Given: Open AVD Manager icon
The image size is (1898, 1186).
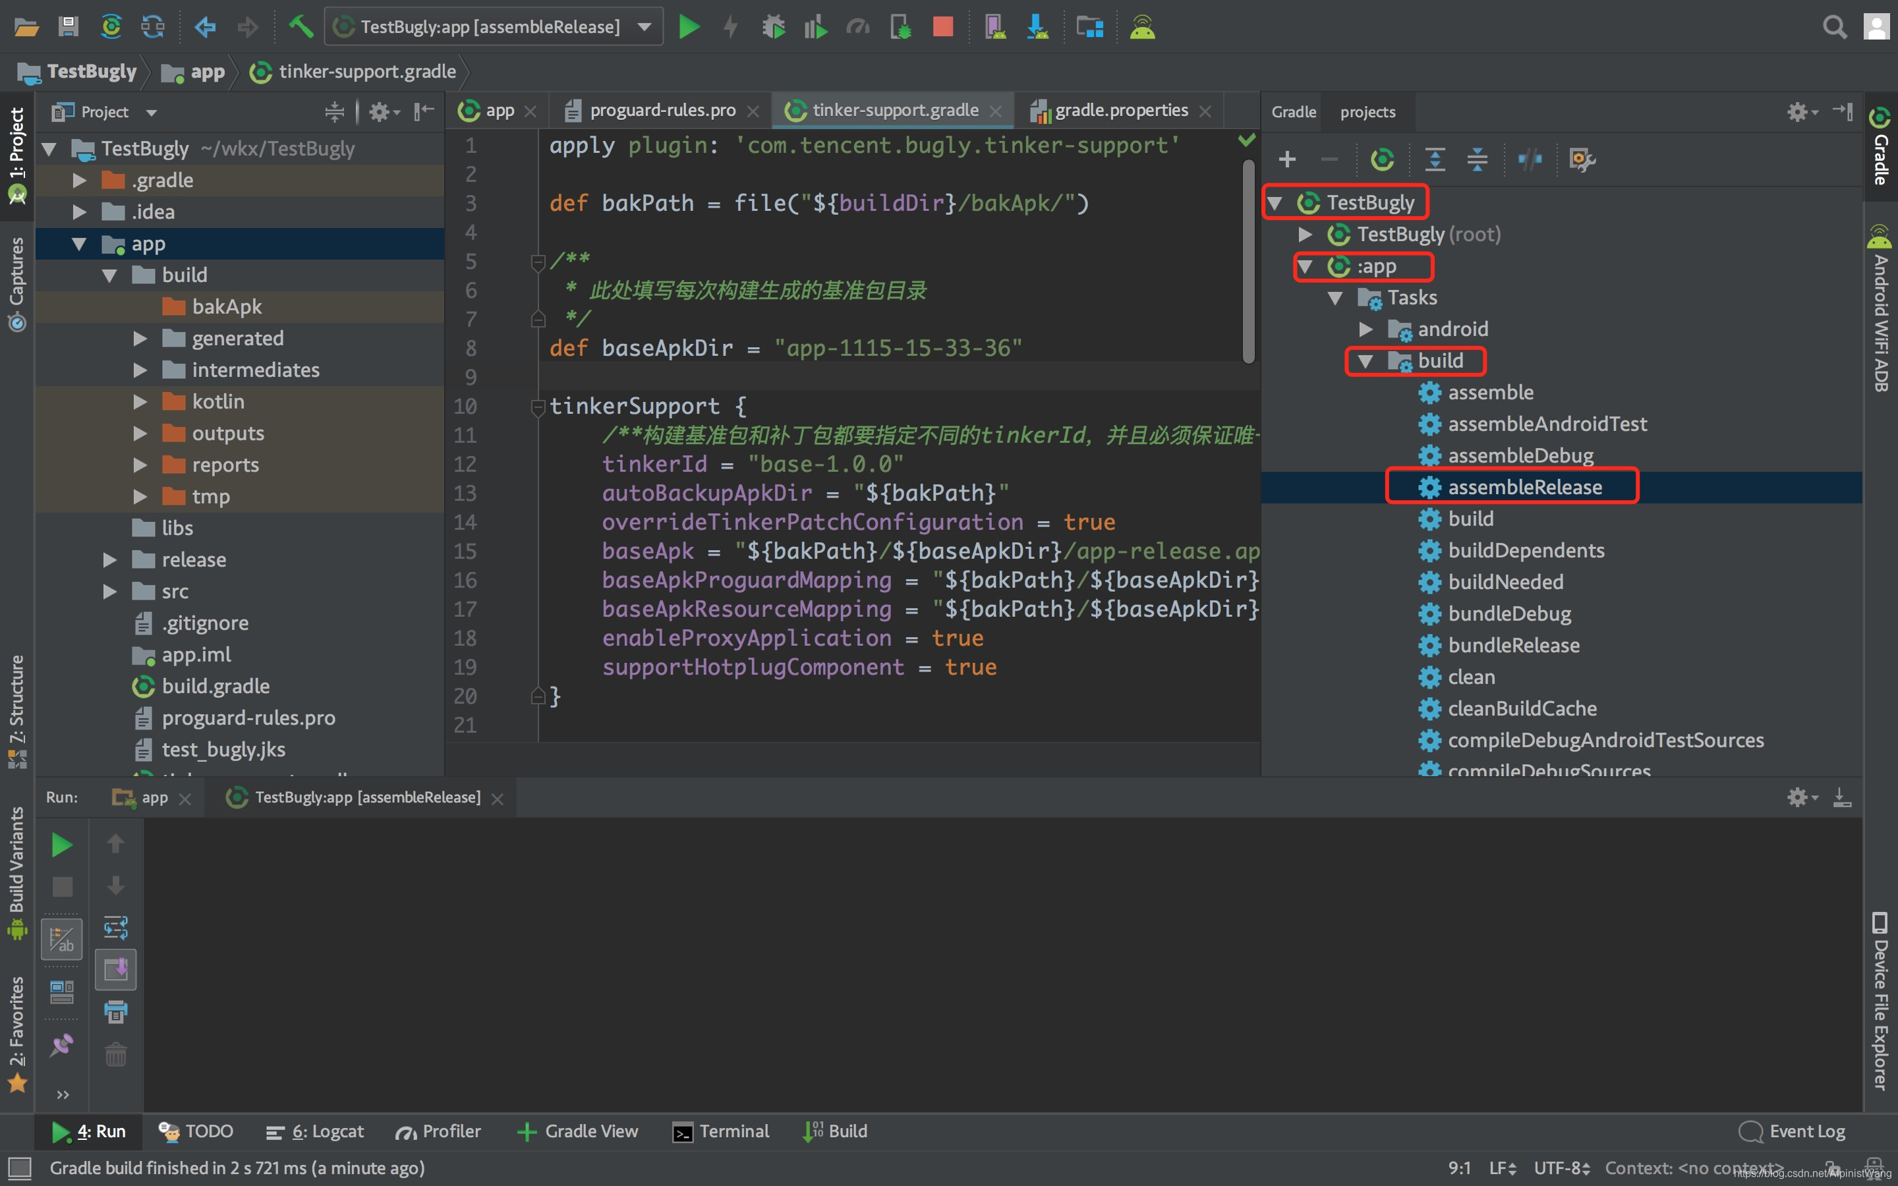Looking at the screenshot, I should [x=994, y=28].
